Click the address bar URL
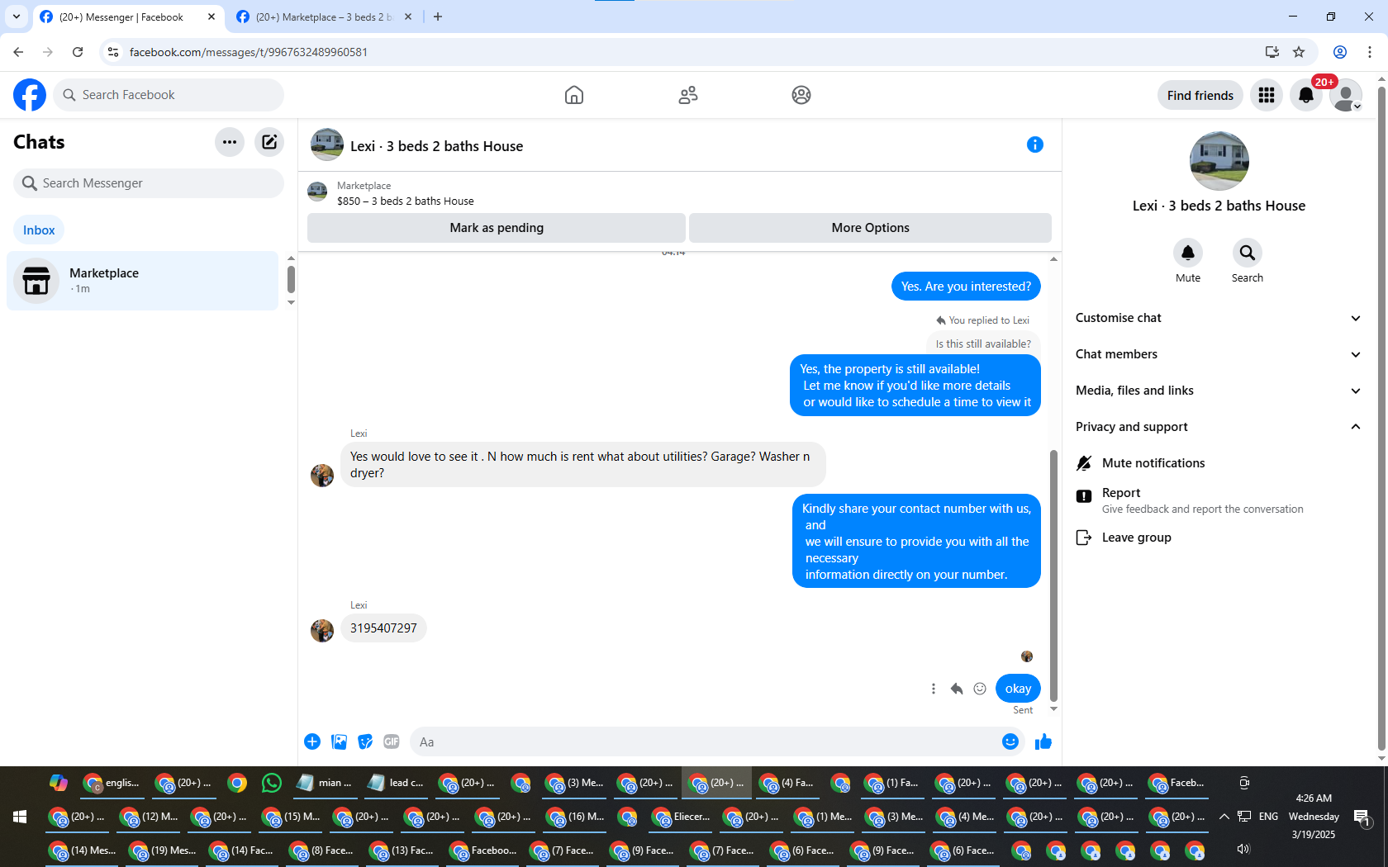This screenshot has width=1388, height=867. coord(249,52)
